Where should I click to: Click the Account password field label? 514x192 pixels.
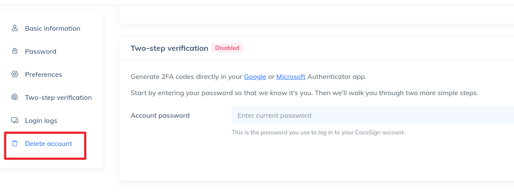tap(160, 115)
